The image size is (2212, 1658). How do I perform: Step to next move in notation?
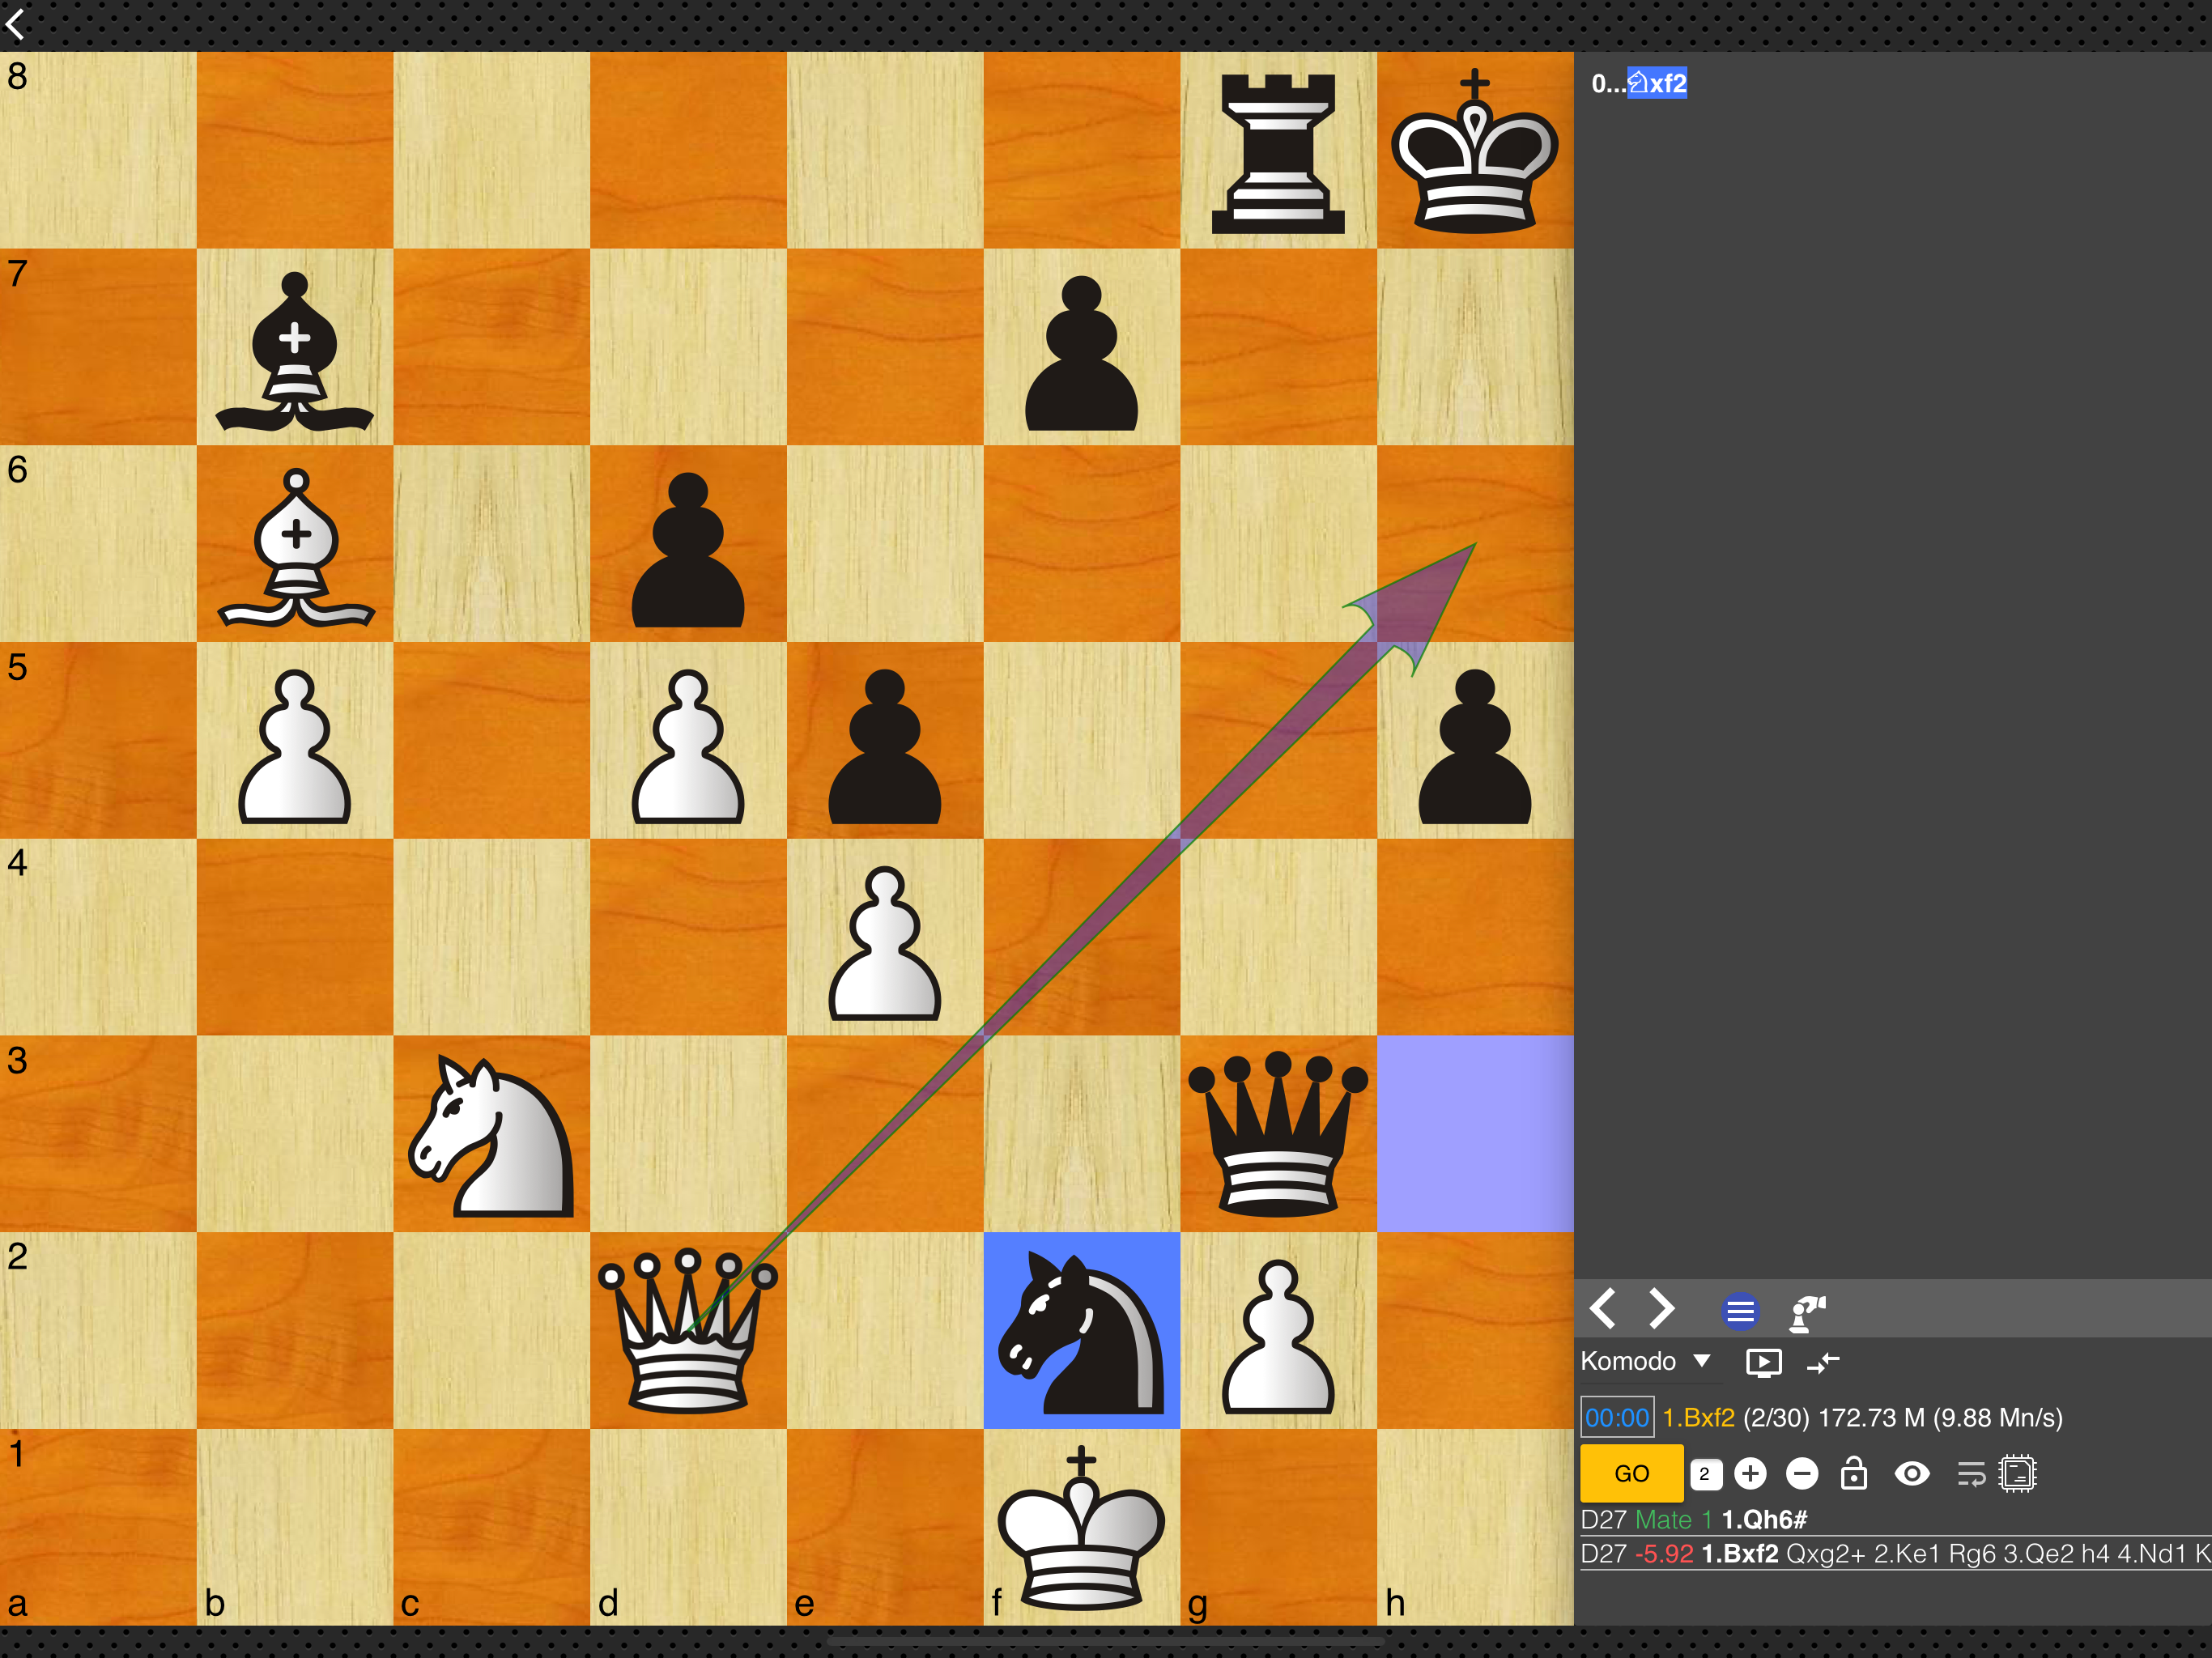pyautogui.click(x=1661, y=1308)
